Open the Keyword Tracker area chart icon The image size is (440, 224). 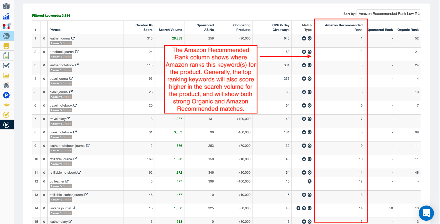click(x=6, y=75)
